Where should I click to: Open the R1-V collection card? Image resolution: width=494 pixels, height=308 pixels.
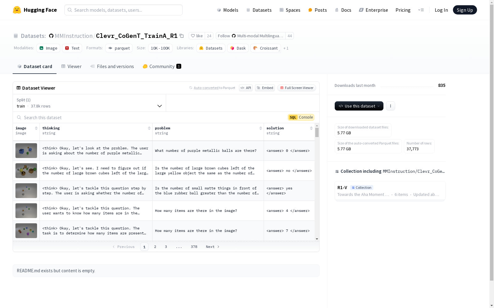point(390,191)
